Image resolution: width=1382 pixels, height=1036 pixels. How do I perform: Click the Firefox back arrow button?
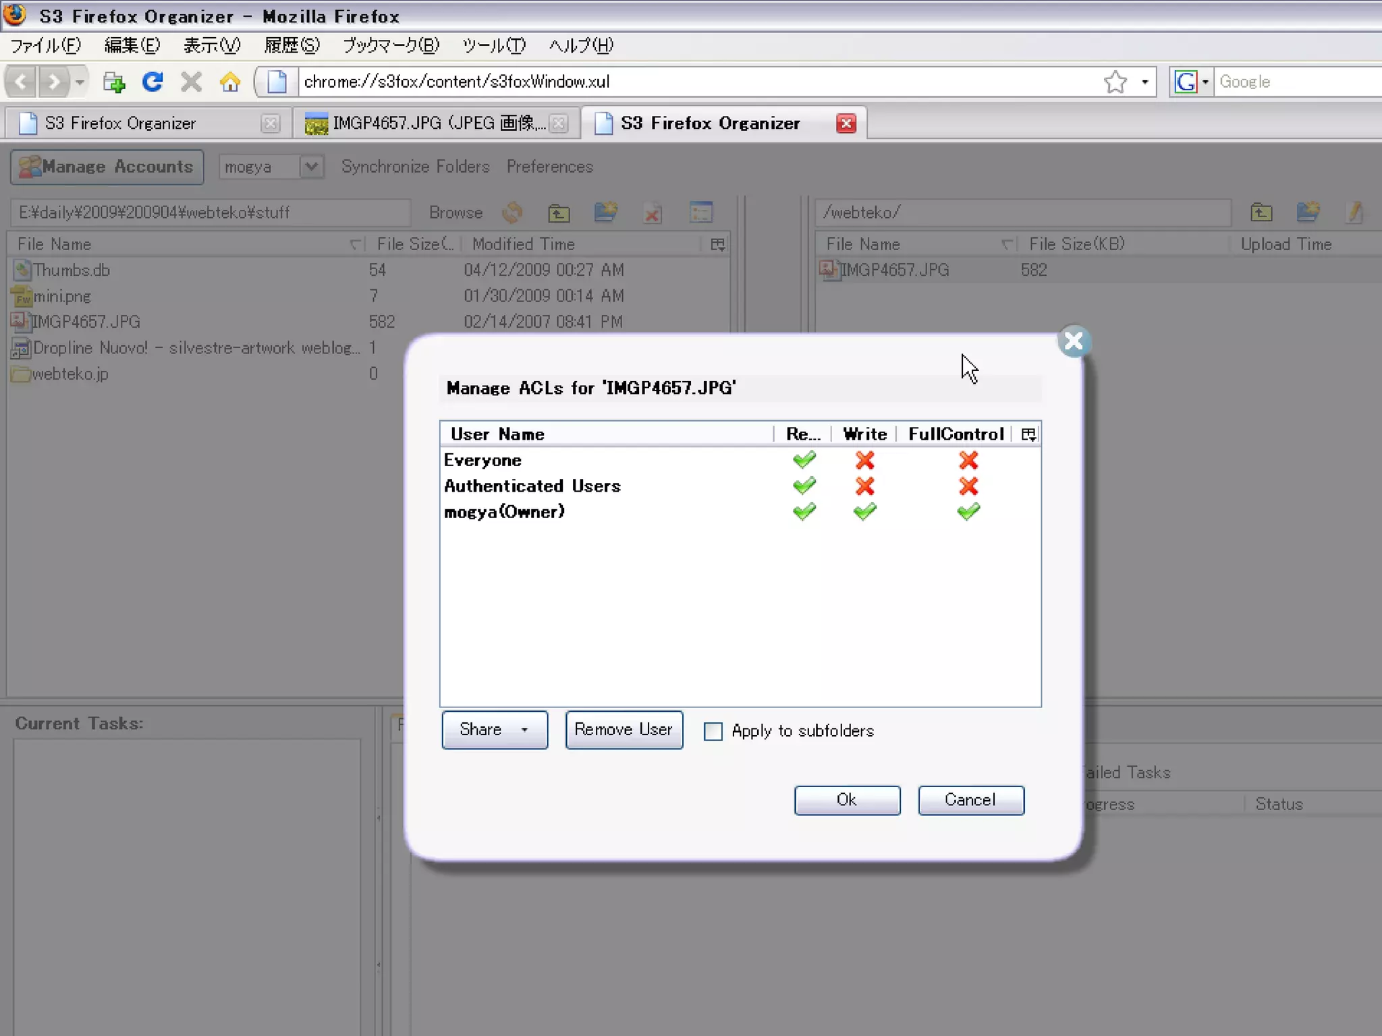(21, 82)
